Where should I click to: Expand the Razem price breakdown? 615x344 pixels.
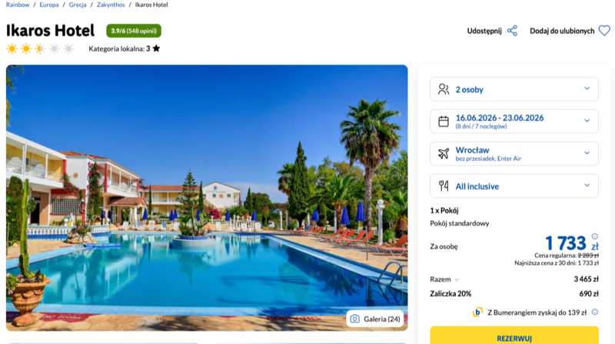[444, 279]
